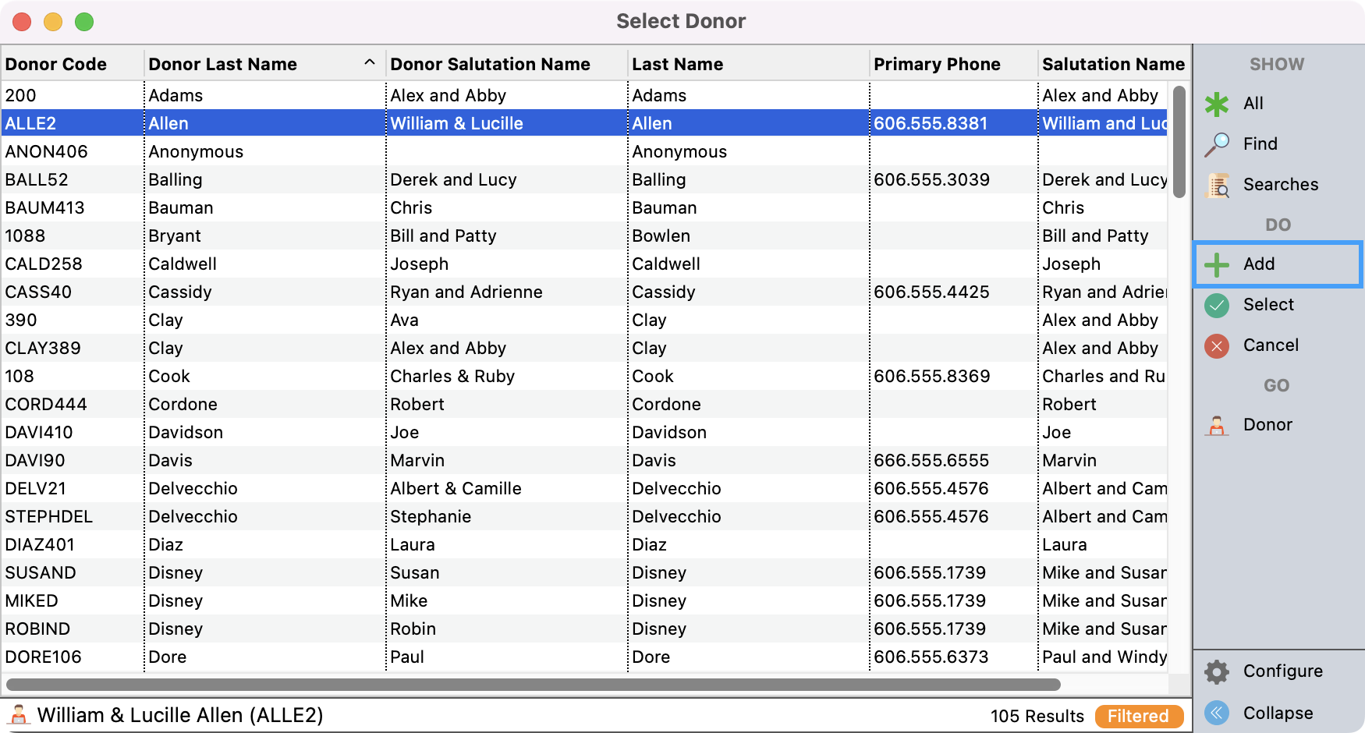Select donor row DAVI90 for Marvin Davis
This screenshot has width=1365, height=733.
(x=35, y=460)
